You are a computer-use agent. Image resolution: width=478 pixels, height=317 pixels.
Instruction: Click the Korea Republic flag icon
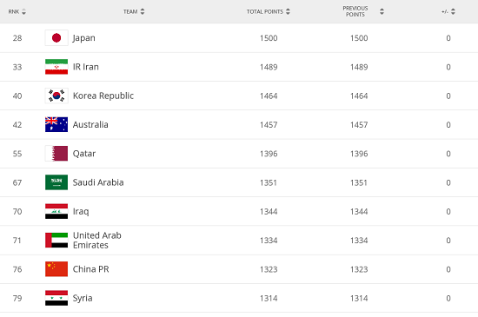pos(56,96)
